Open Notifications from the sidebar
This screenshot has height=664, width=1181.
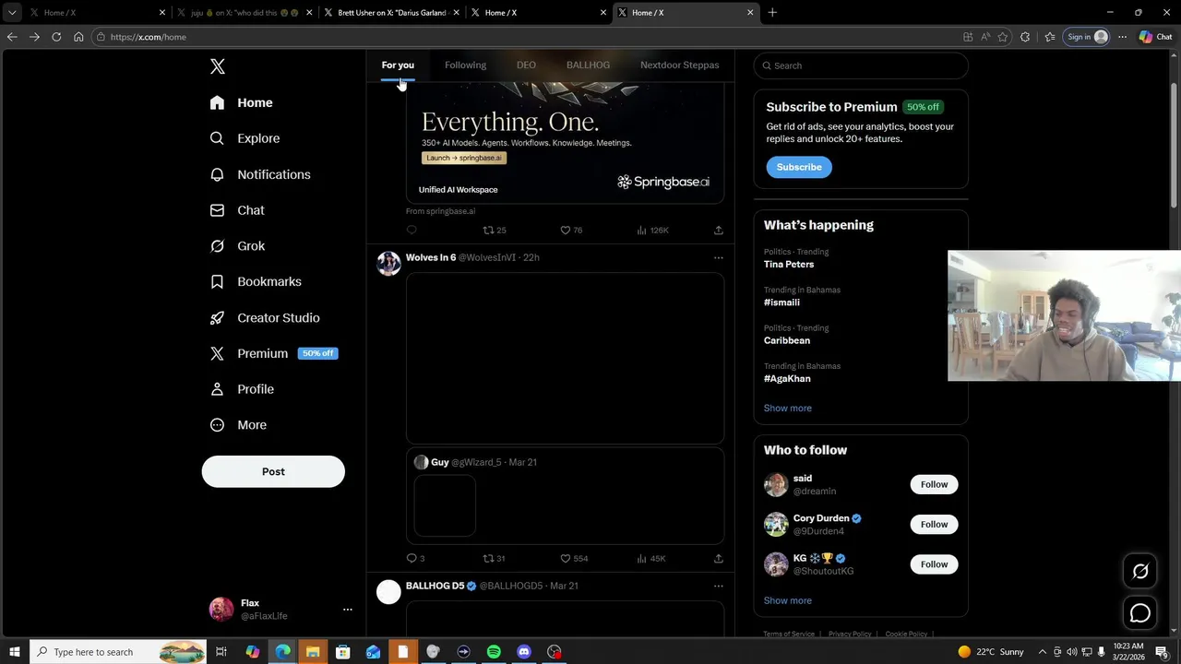tap(260, 174)
